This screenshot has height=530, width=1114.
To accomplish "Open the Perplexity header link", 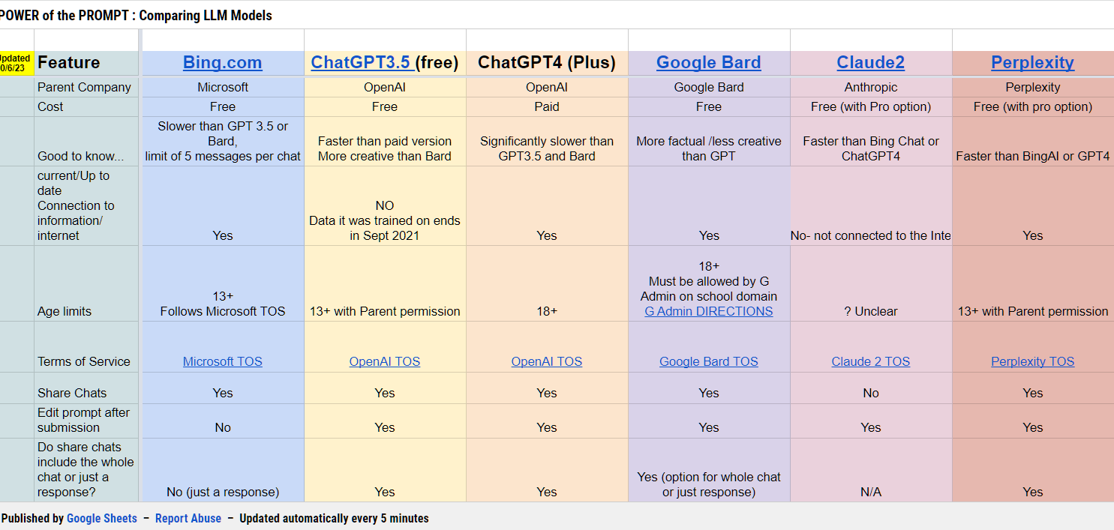I will point(1032,63).
